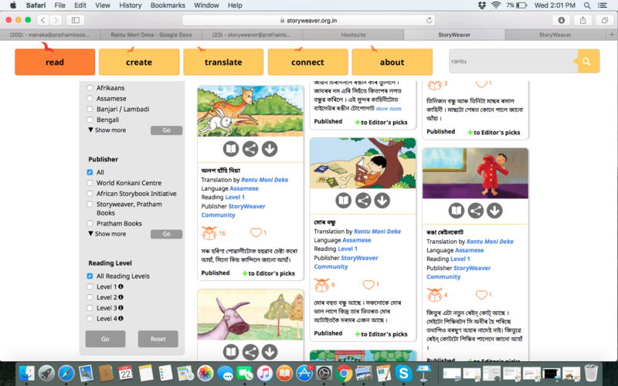Open the Bookmarks menu
The height and width of the screenshot is (386, 618).
tap(168, 5)
